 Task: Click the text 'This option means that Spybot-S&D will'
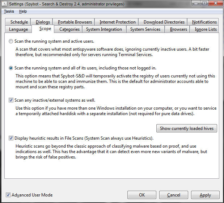[x=54, y=76]
